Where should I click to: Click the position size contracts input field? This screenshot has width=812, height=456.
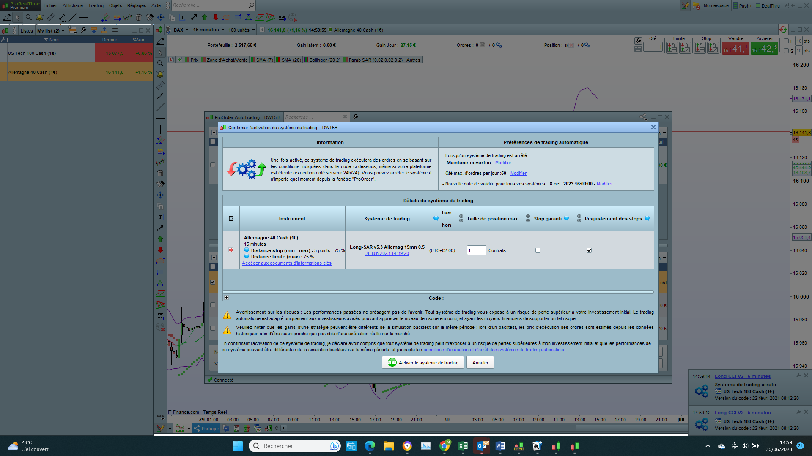476,250
